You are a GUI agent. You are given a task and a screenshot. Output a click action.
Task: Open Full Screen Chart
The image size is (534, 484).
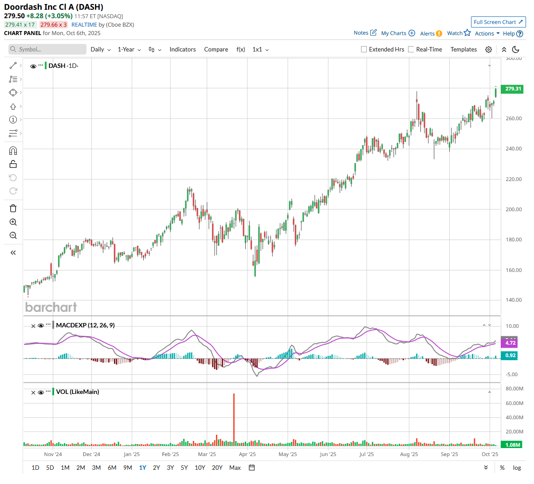point(498,22)
